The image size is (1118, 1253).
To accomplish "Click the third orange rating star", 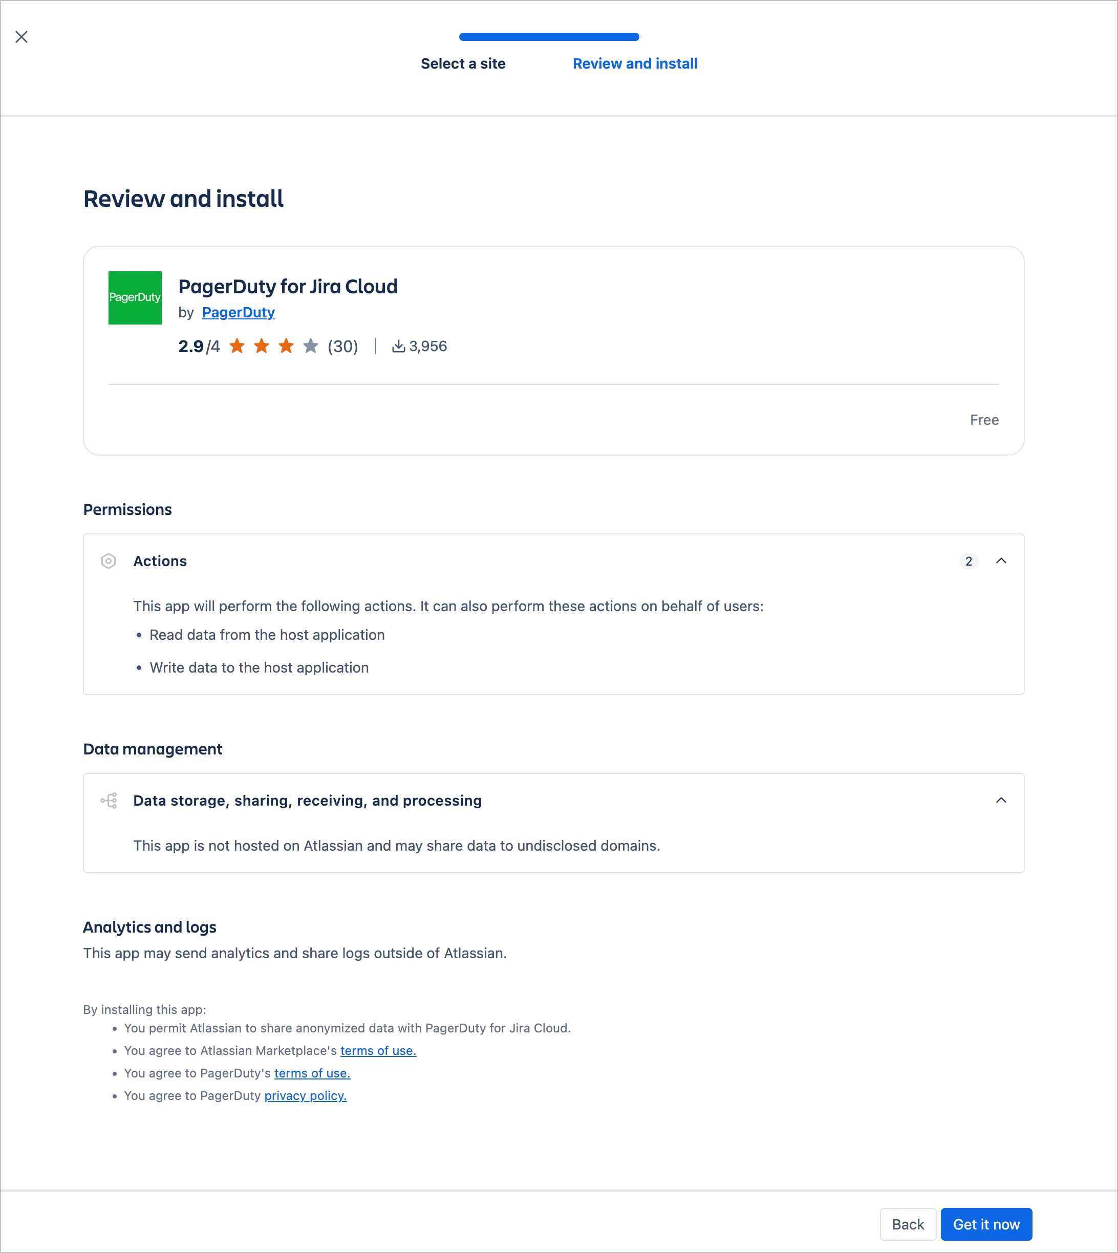I will pos(286,347).
